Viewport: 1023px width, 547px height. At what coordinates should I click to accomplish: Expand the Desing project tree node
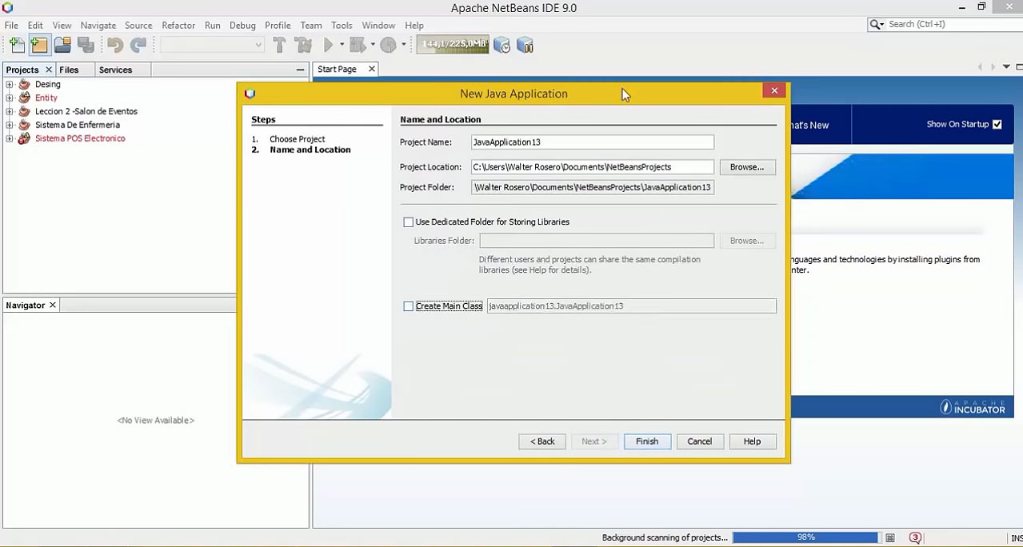click(10, 85)
